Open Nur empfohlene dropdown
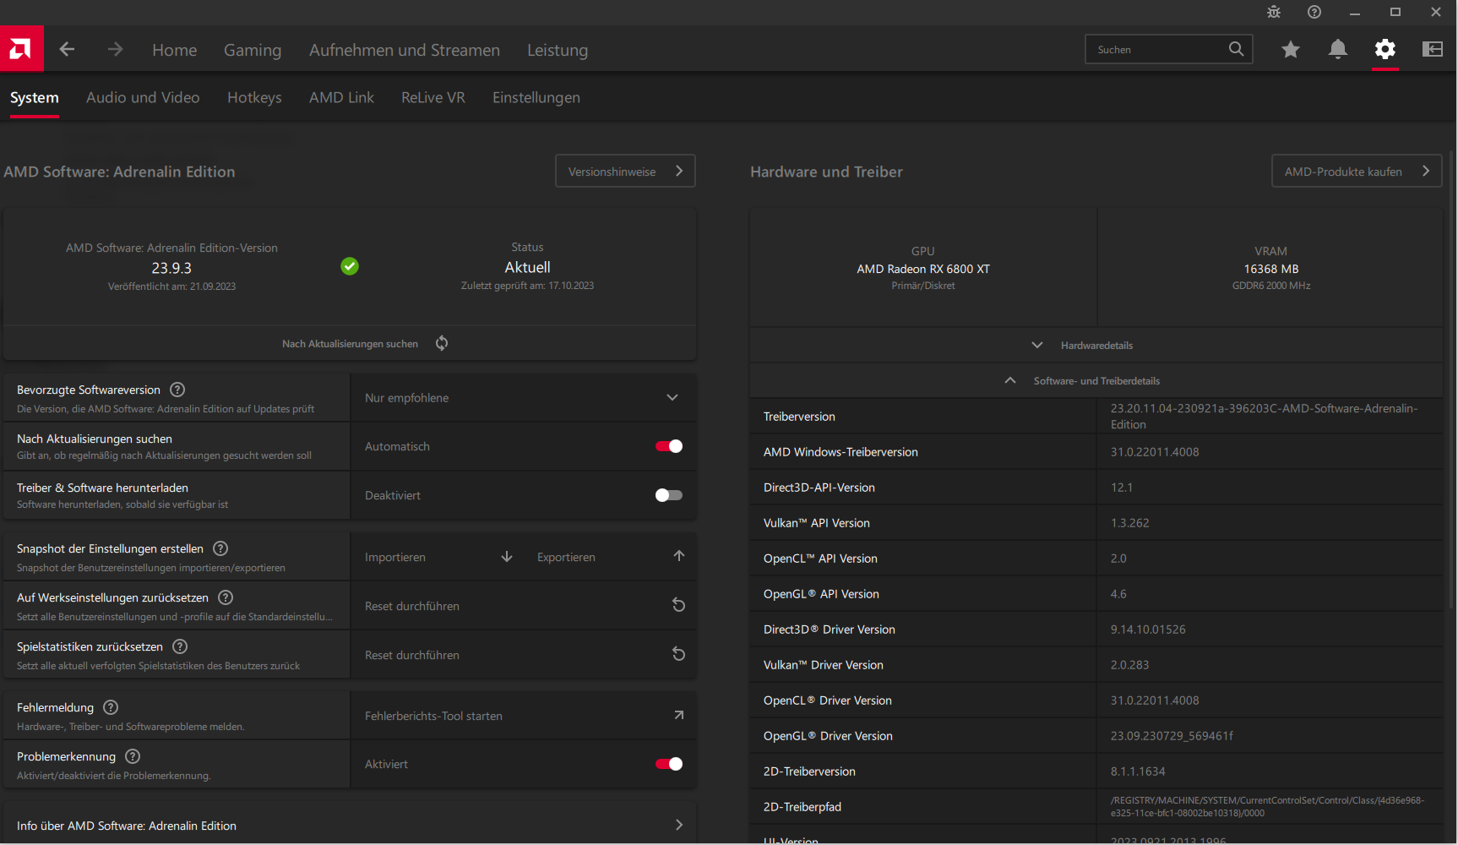1458x845 pixels. point(524,398)
